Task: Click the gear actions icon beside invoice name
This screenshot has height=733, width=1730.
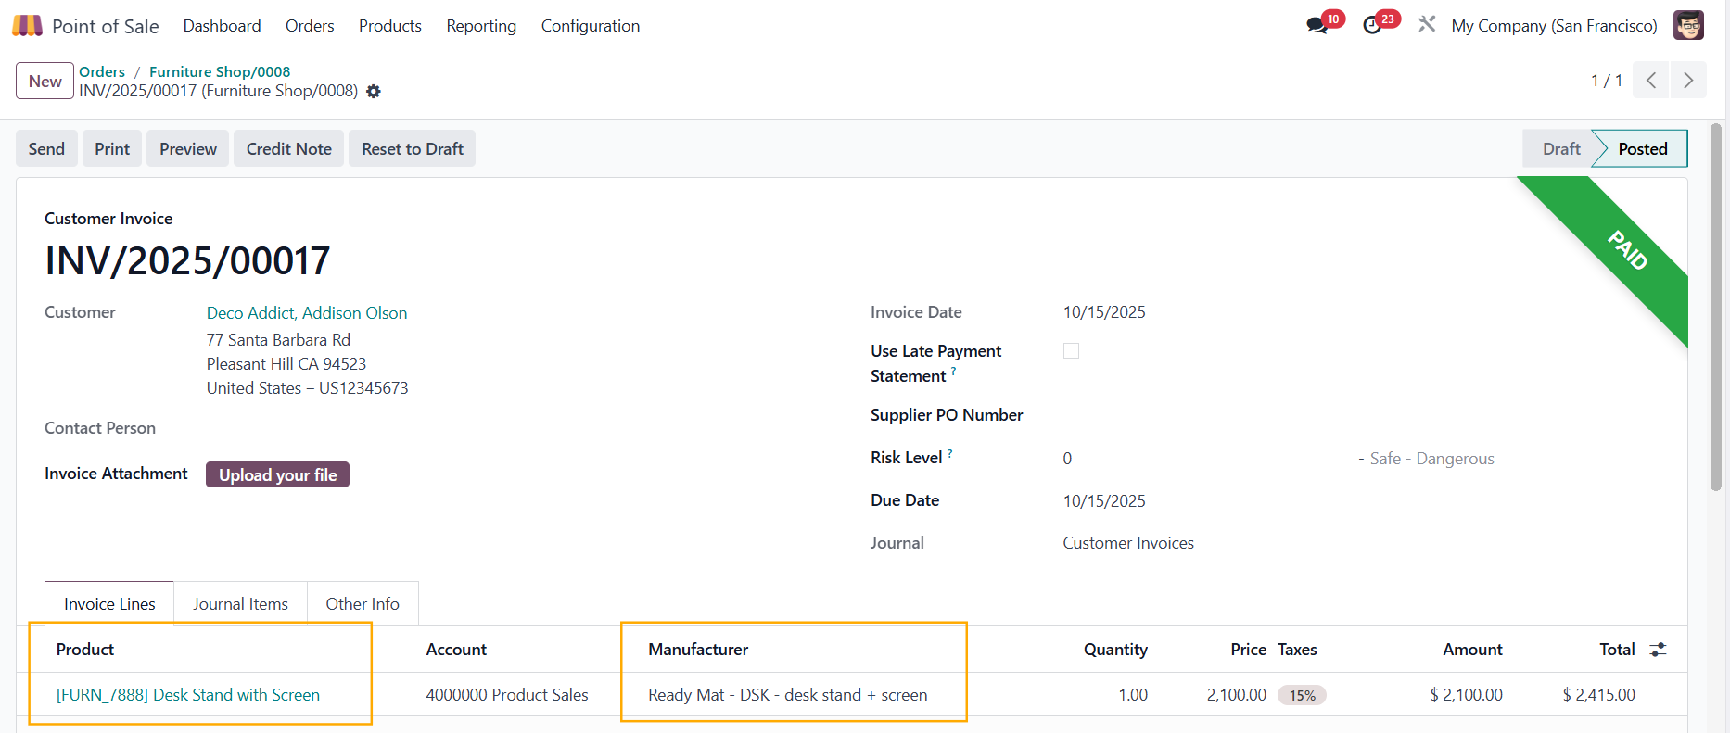Action: [x=374, y=92]
